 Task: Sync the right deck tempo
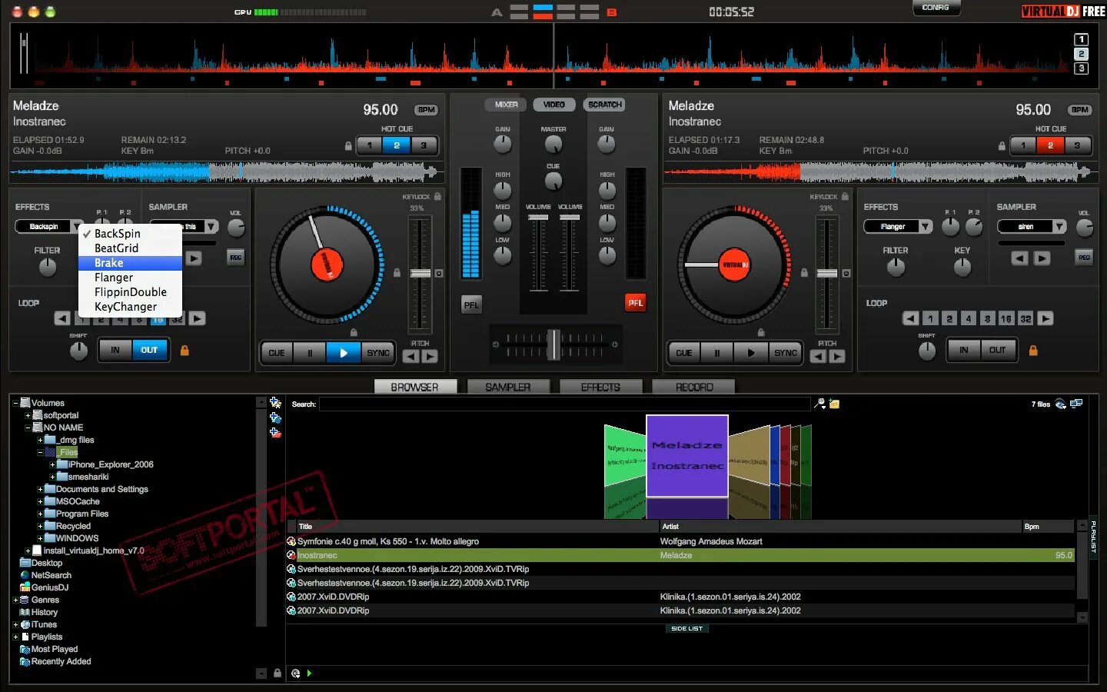coord(786,353)
